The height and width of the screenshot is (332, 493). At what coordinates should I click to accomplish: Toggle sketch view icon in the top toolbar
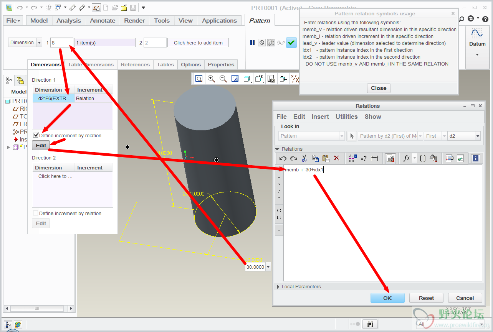[x=96, y=8]
